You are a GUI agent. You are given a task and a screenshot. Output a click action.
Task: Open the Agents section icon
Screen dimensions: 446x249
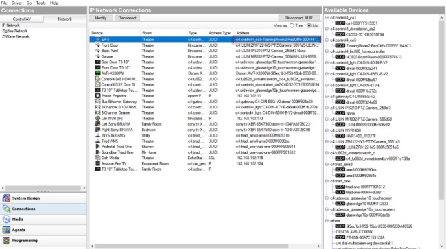(x=6, y=230)
